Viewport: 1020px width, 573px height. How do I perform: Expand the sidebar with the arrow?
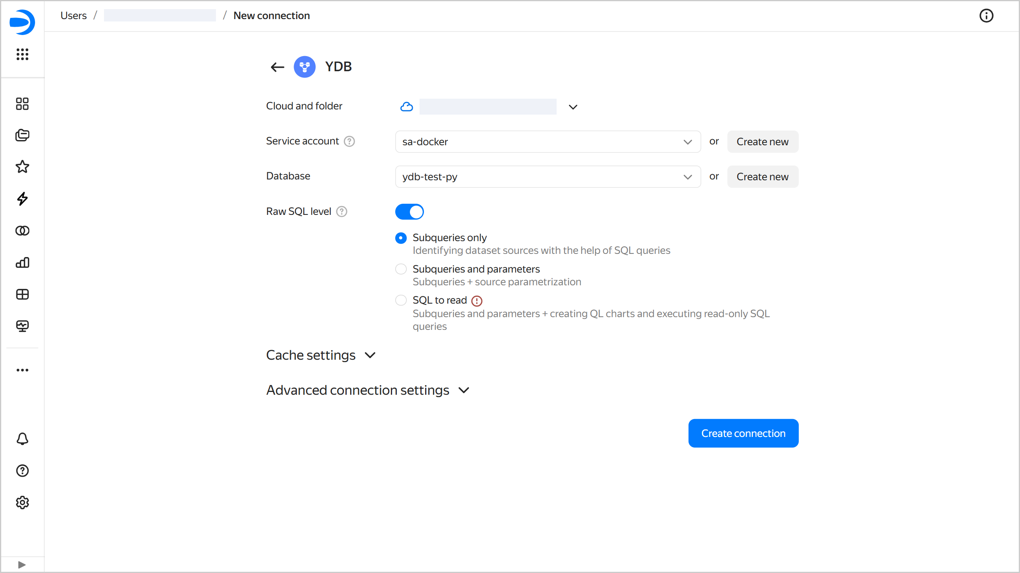coord(22,565)
